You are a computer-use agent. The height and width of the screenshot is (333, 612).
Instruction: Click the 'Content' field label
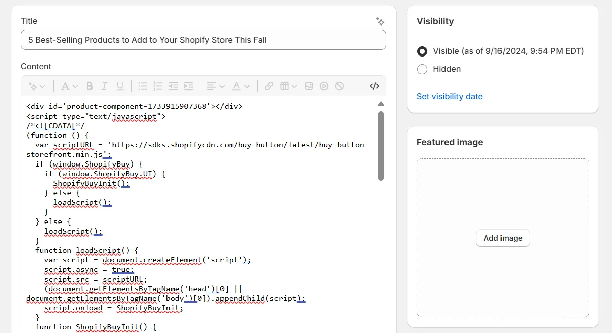(x=36, y=66)
